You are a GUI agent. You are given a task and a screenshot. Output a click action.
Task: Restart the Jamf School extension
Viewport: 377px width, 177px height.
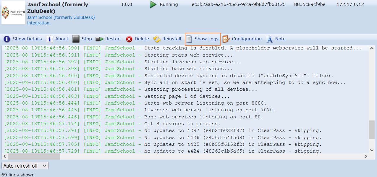(113, 39)
